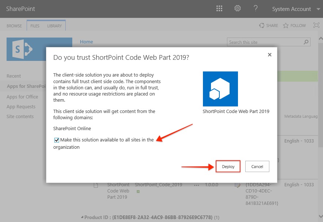Close the trust dialog with X
Image resolution: width=323 pixels, height=222 pixels.
(x=270, y=55)
